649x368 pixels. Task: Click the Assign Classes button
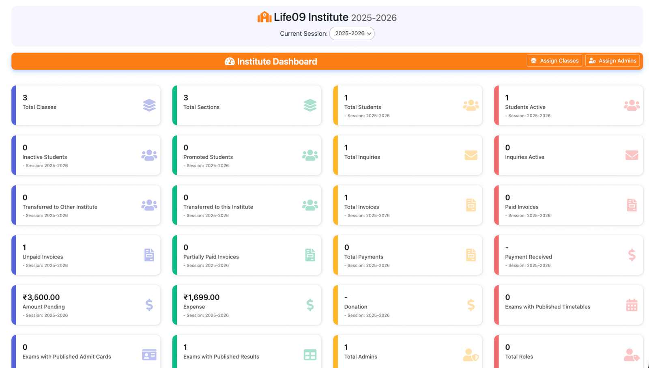click(x=554, y=61)
